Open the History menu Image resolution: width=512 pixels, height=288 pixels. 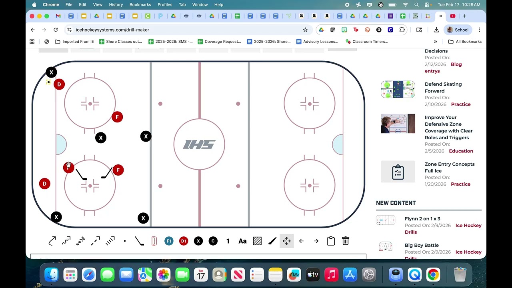point(116,4)
